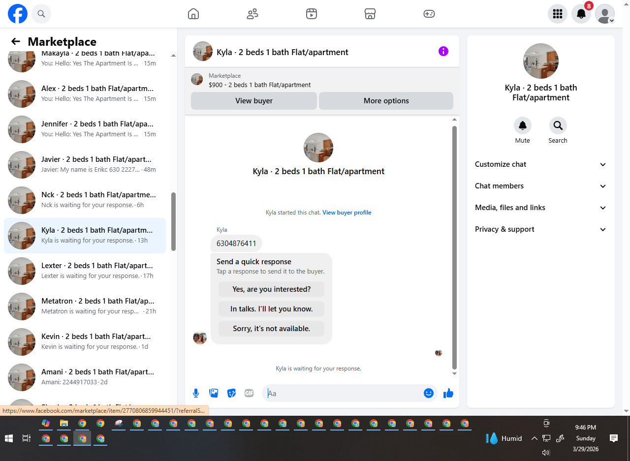Open Action Center notification icon
This screenshot has width=630, height=461.
point(614,438)
